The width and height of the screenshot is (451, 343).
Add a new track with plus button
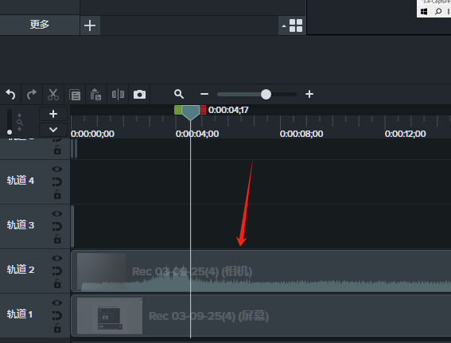[53, 114]
